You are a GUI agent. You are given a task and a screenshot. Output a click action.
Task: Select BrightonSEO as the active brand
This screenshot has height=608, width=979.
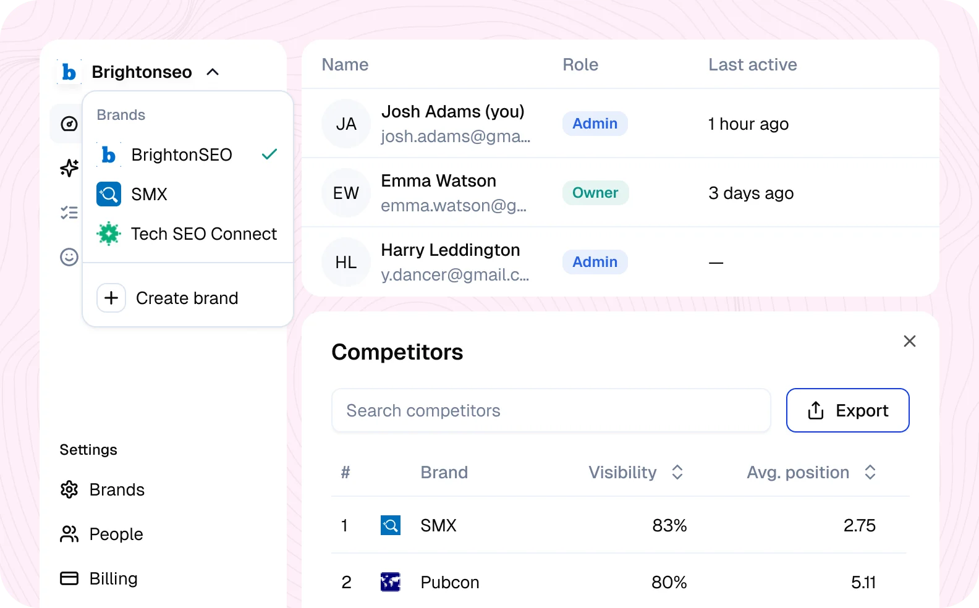point(182,154)
